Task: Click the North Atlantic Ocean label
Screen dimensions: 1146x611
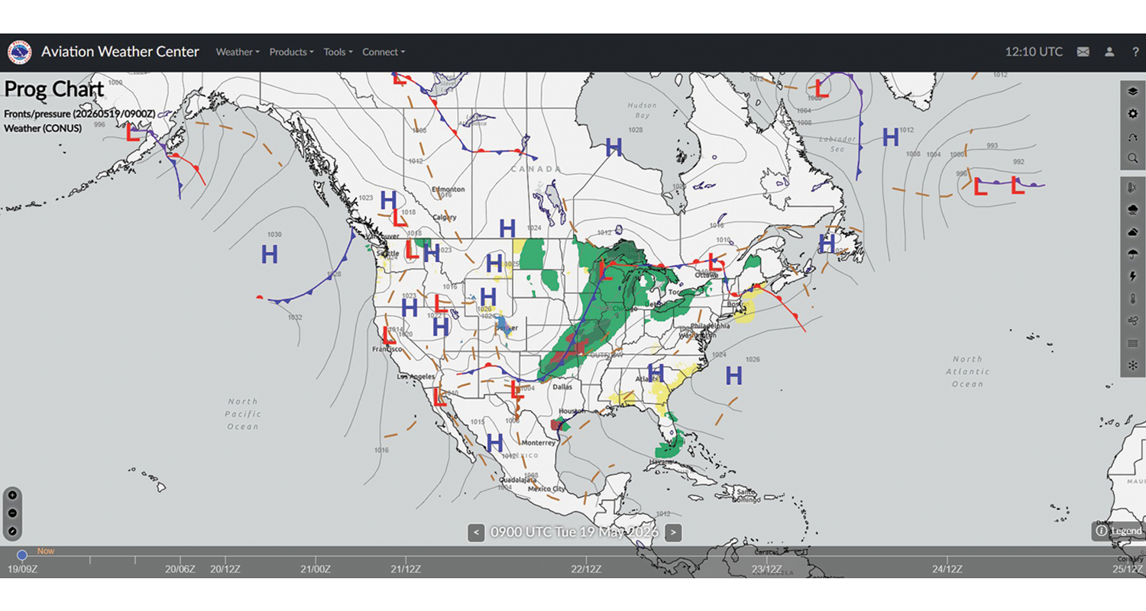Action: pyautogui.click(x=967, y=371)
